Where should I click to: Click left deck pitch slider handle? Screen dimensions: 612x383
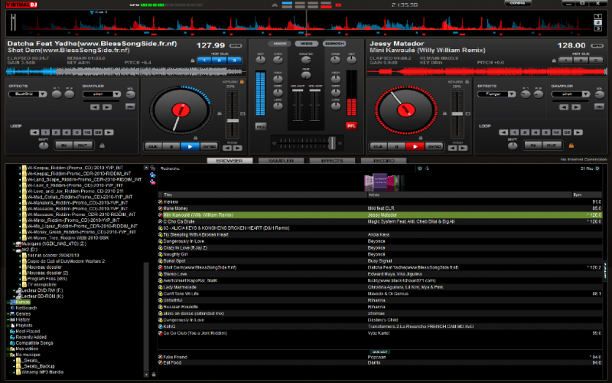pos(233,121)
